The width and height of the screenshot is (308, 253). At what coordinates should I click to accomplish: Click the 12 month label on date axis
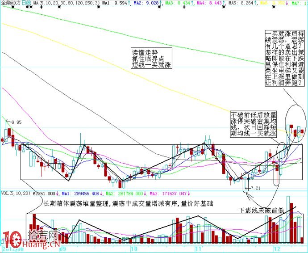(278, 249)
